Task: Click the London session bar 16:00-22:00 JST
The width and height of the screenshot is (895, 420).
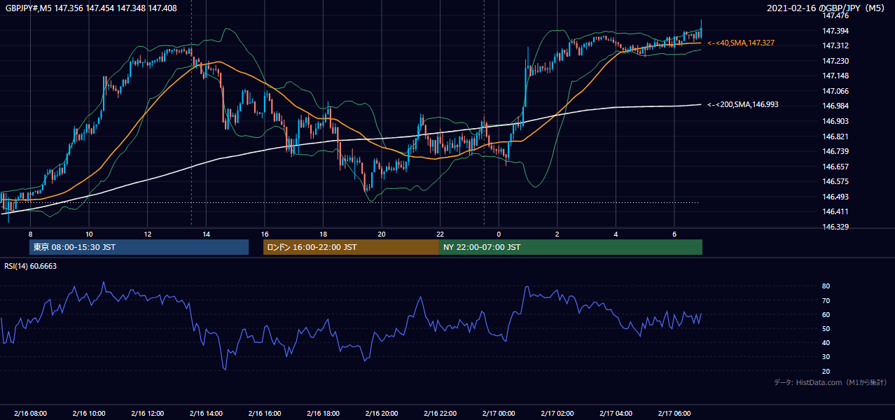Action: click(x=351, y=247)
